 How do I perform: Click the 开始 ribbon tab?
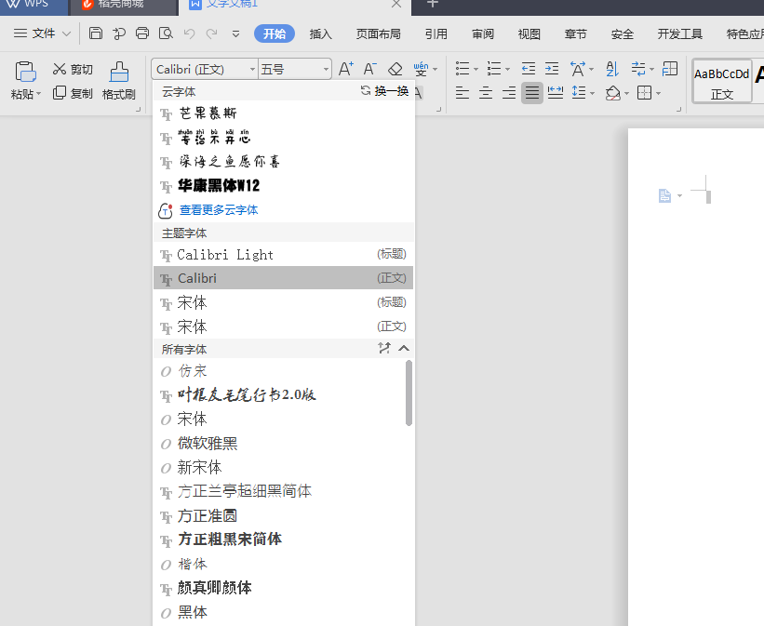tap(275, 33)
